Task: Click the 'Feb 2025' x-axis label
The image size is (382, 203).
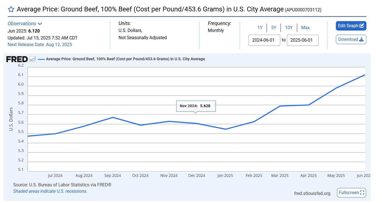Action: point(254,176)
